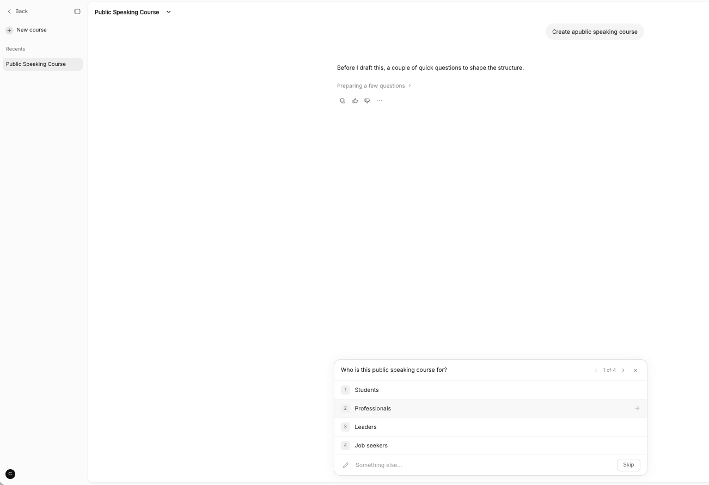Click the plus icon beside New course
This screenshot has height=485, width=709.
[9, 30]
